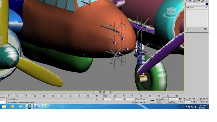Click the Key Filters button

point(172,102)
